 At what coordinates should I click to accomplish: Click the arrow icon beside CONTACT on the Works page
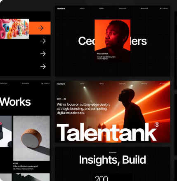[42, 83]
